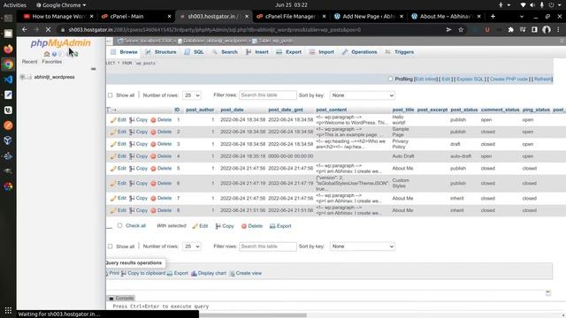
Task: Open the Search tab
Action: [x=225, y=52]
